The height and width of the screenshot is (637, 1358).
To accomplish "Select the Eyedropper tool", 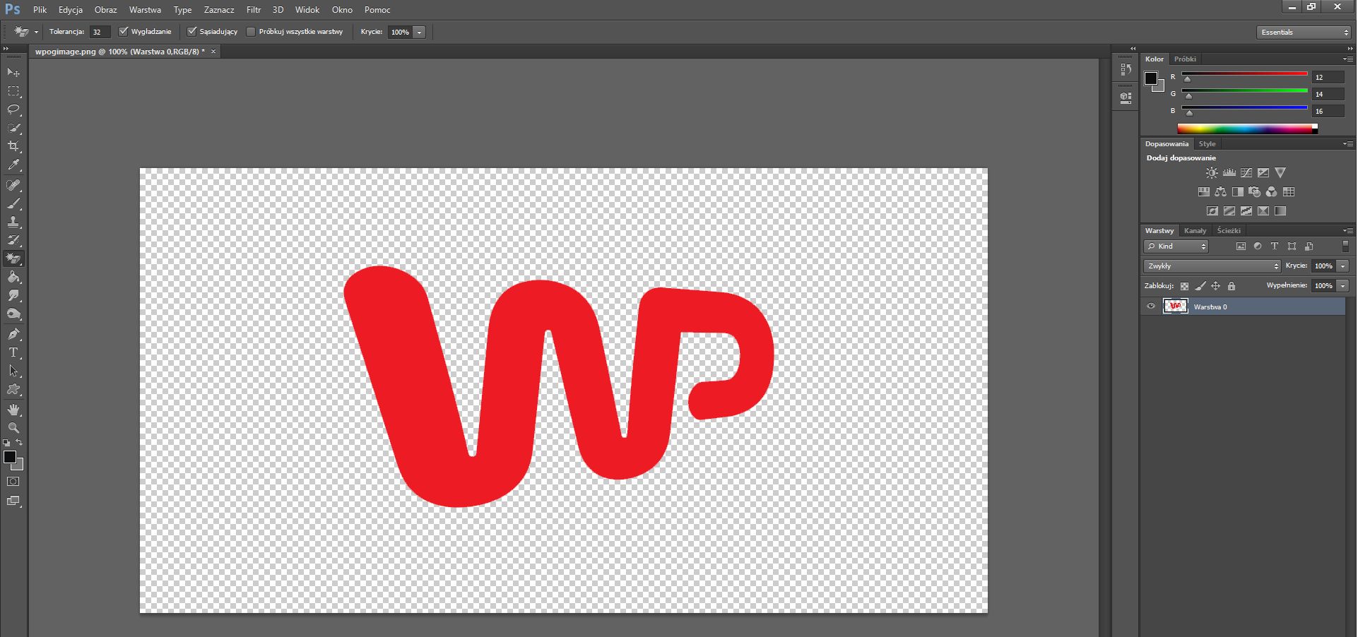I will [x=13, y=165].
